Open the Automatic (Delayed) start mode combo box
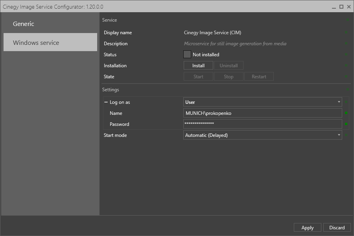 pos(263,135)
